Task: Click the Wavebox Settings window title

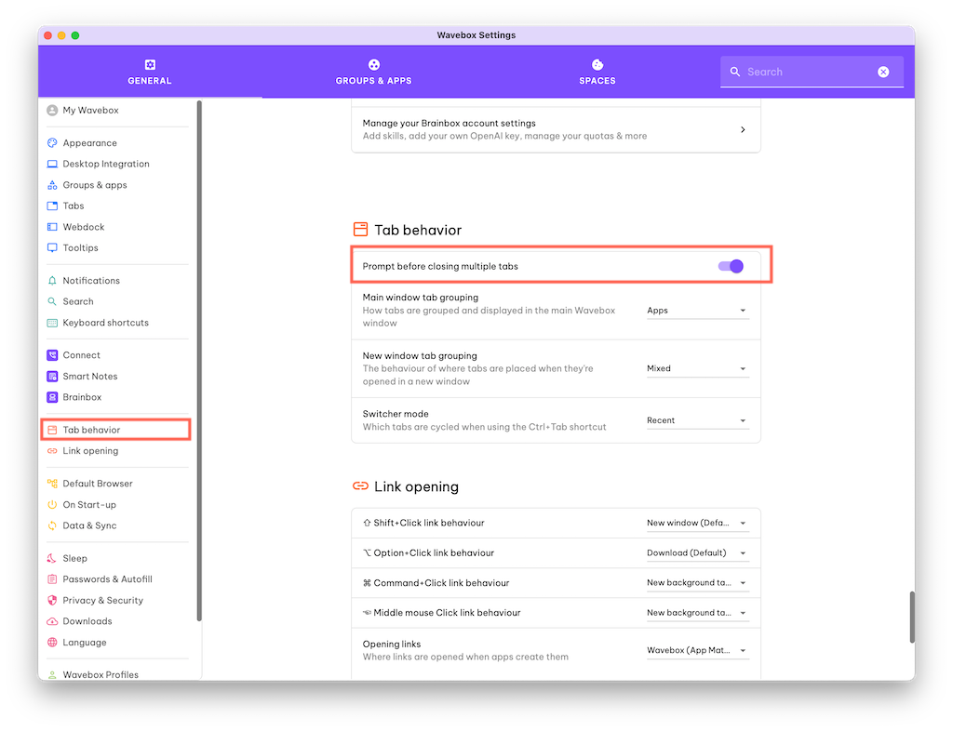Action: [x=476, y=35]
